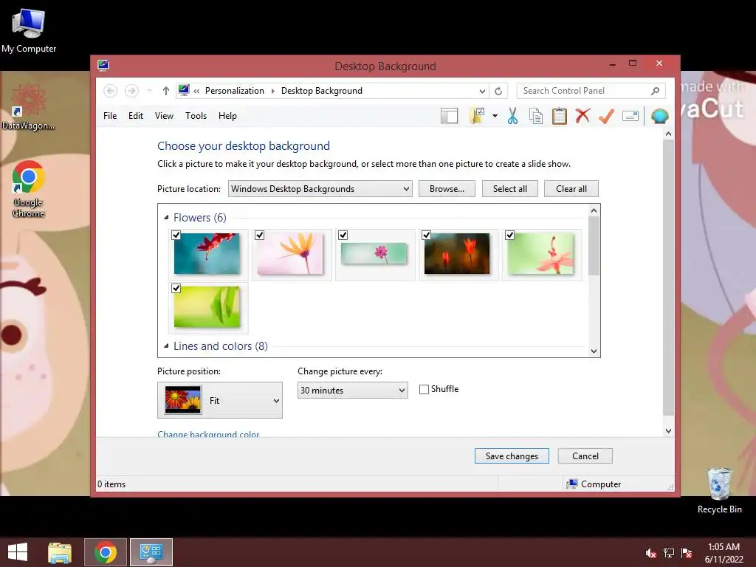Click the Back navigation arrow
756x567 pixels.
click(x=111, y=91)
